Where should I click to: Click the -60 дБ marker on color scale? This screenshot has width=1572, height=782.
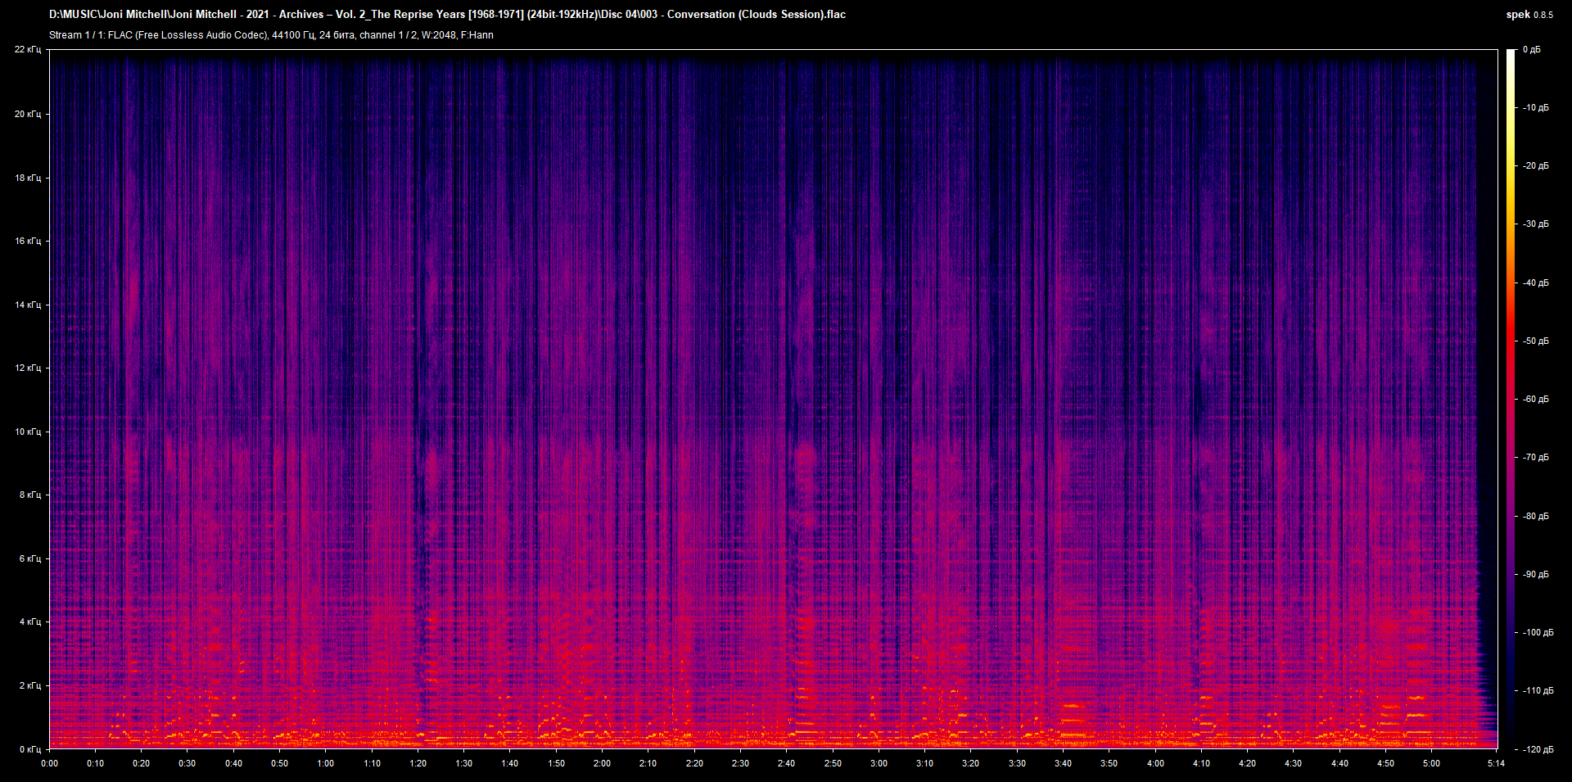coord(1536,400)
